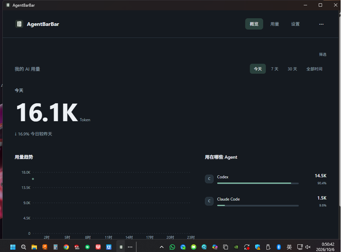The image size is (346, 252).
Task: Click the sync with red dot tray icon
Action: coord(247,247)
